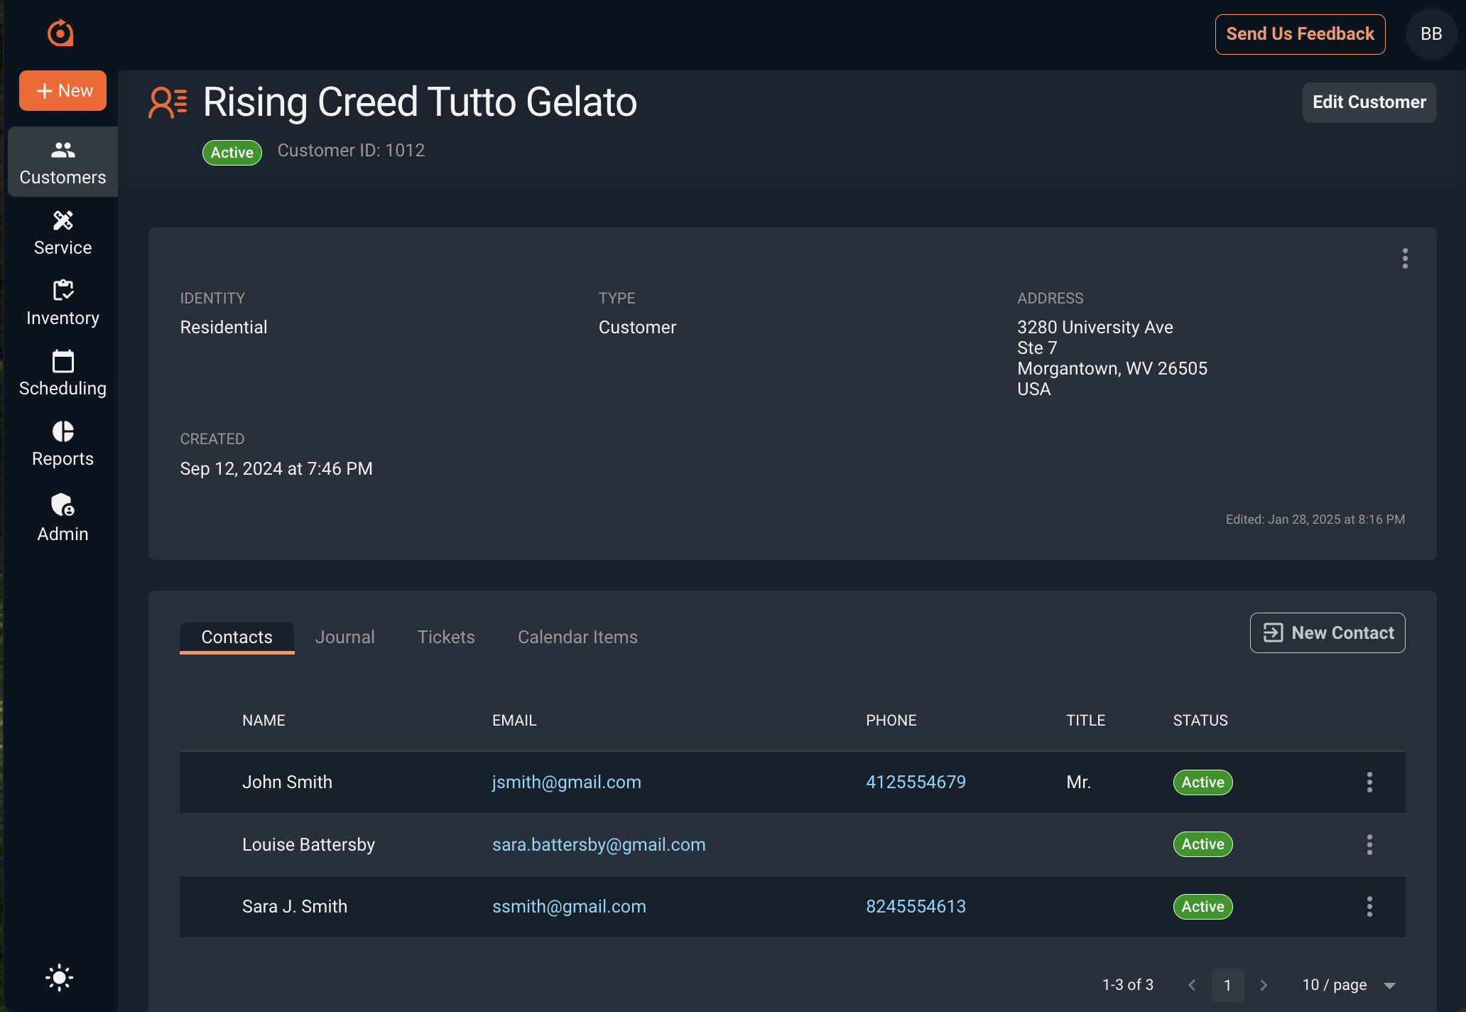Go to Inventory in the sidebar
The width and height of the screenshot is (1466, 1012).
tap(63, 303)
